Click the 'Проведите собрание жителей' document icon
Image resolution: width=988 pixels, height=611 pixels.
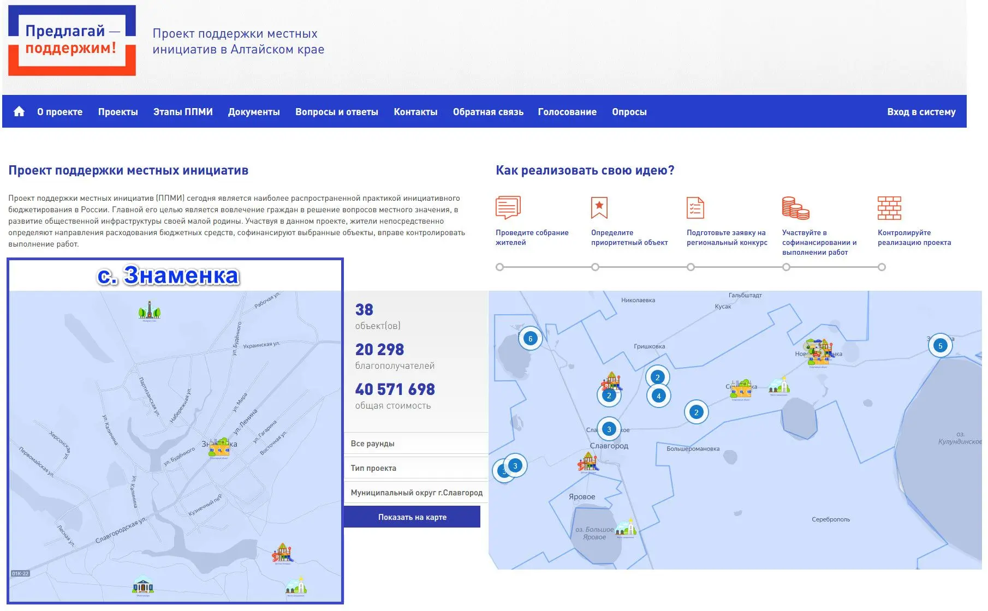(x=508, y=208)
